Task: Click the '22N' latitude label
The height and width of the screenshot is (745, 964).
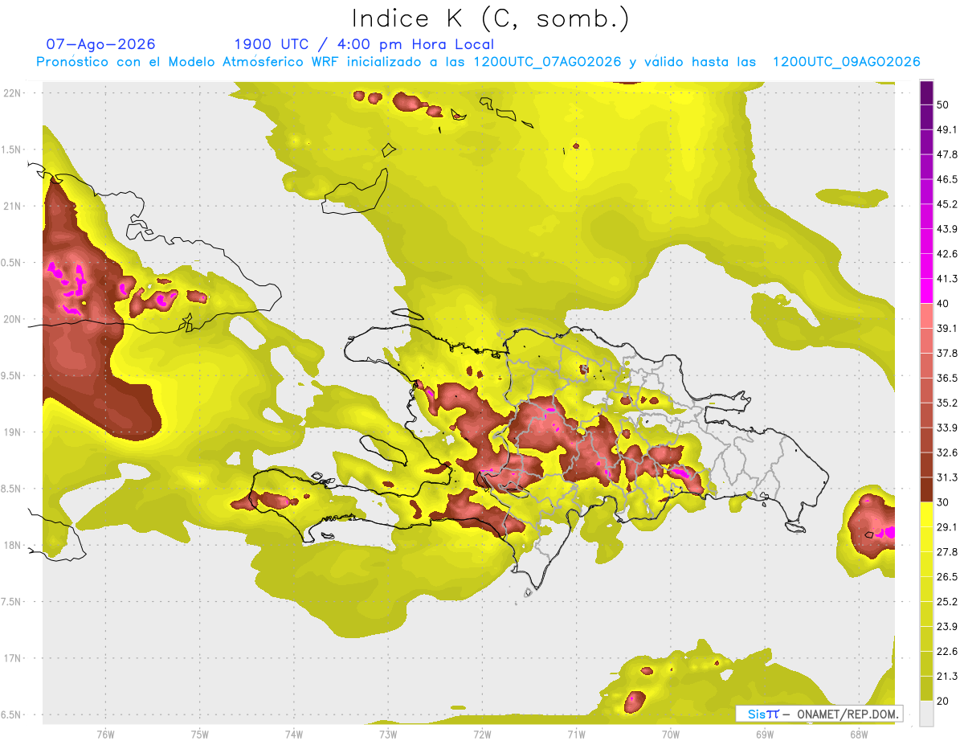Action: click(x=13, y=92)
